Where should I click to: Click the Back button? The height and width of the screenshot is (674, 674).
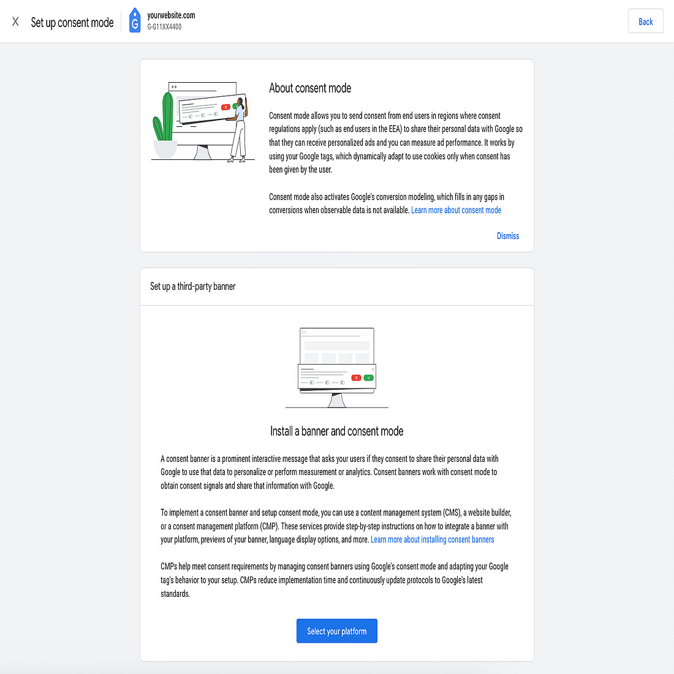pyautogui.click(x=645, y=21)
